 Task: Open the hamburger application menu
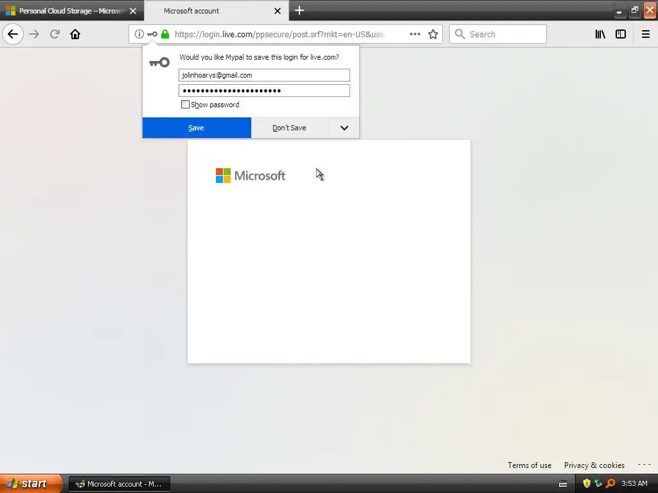click(645, 34)
